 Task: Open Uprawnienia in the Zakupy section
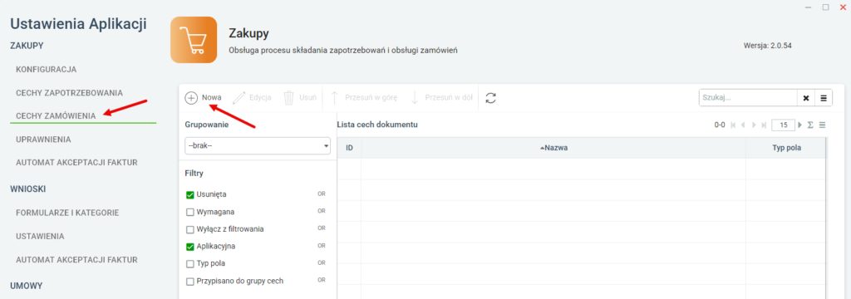[43, 140]
